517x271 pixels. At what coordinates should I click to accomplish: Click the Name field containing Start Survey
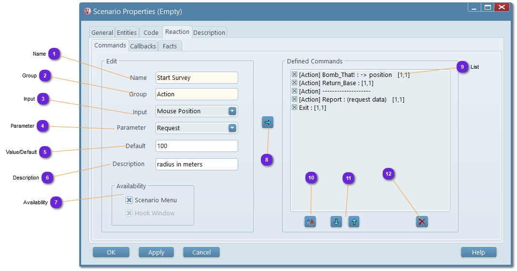197,78
